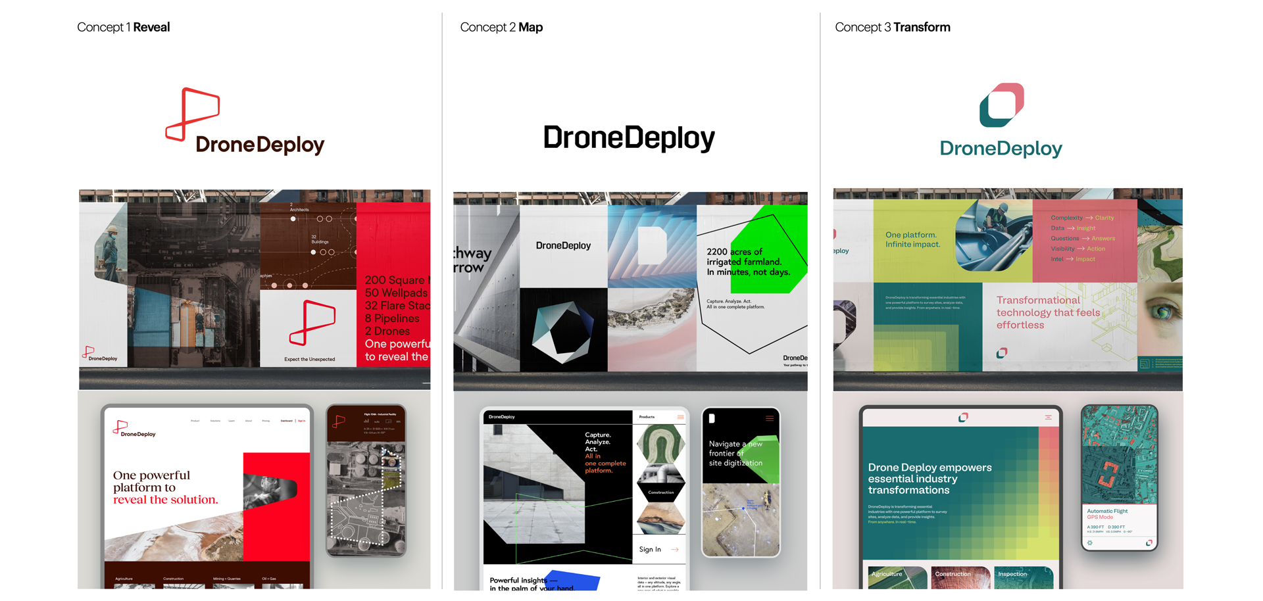
Task: Click the 'Concept 2 Map' heading
Action: (501, 27)
